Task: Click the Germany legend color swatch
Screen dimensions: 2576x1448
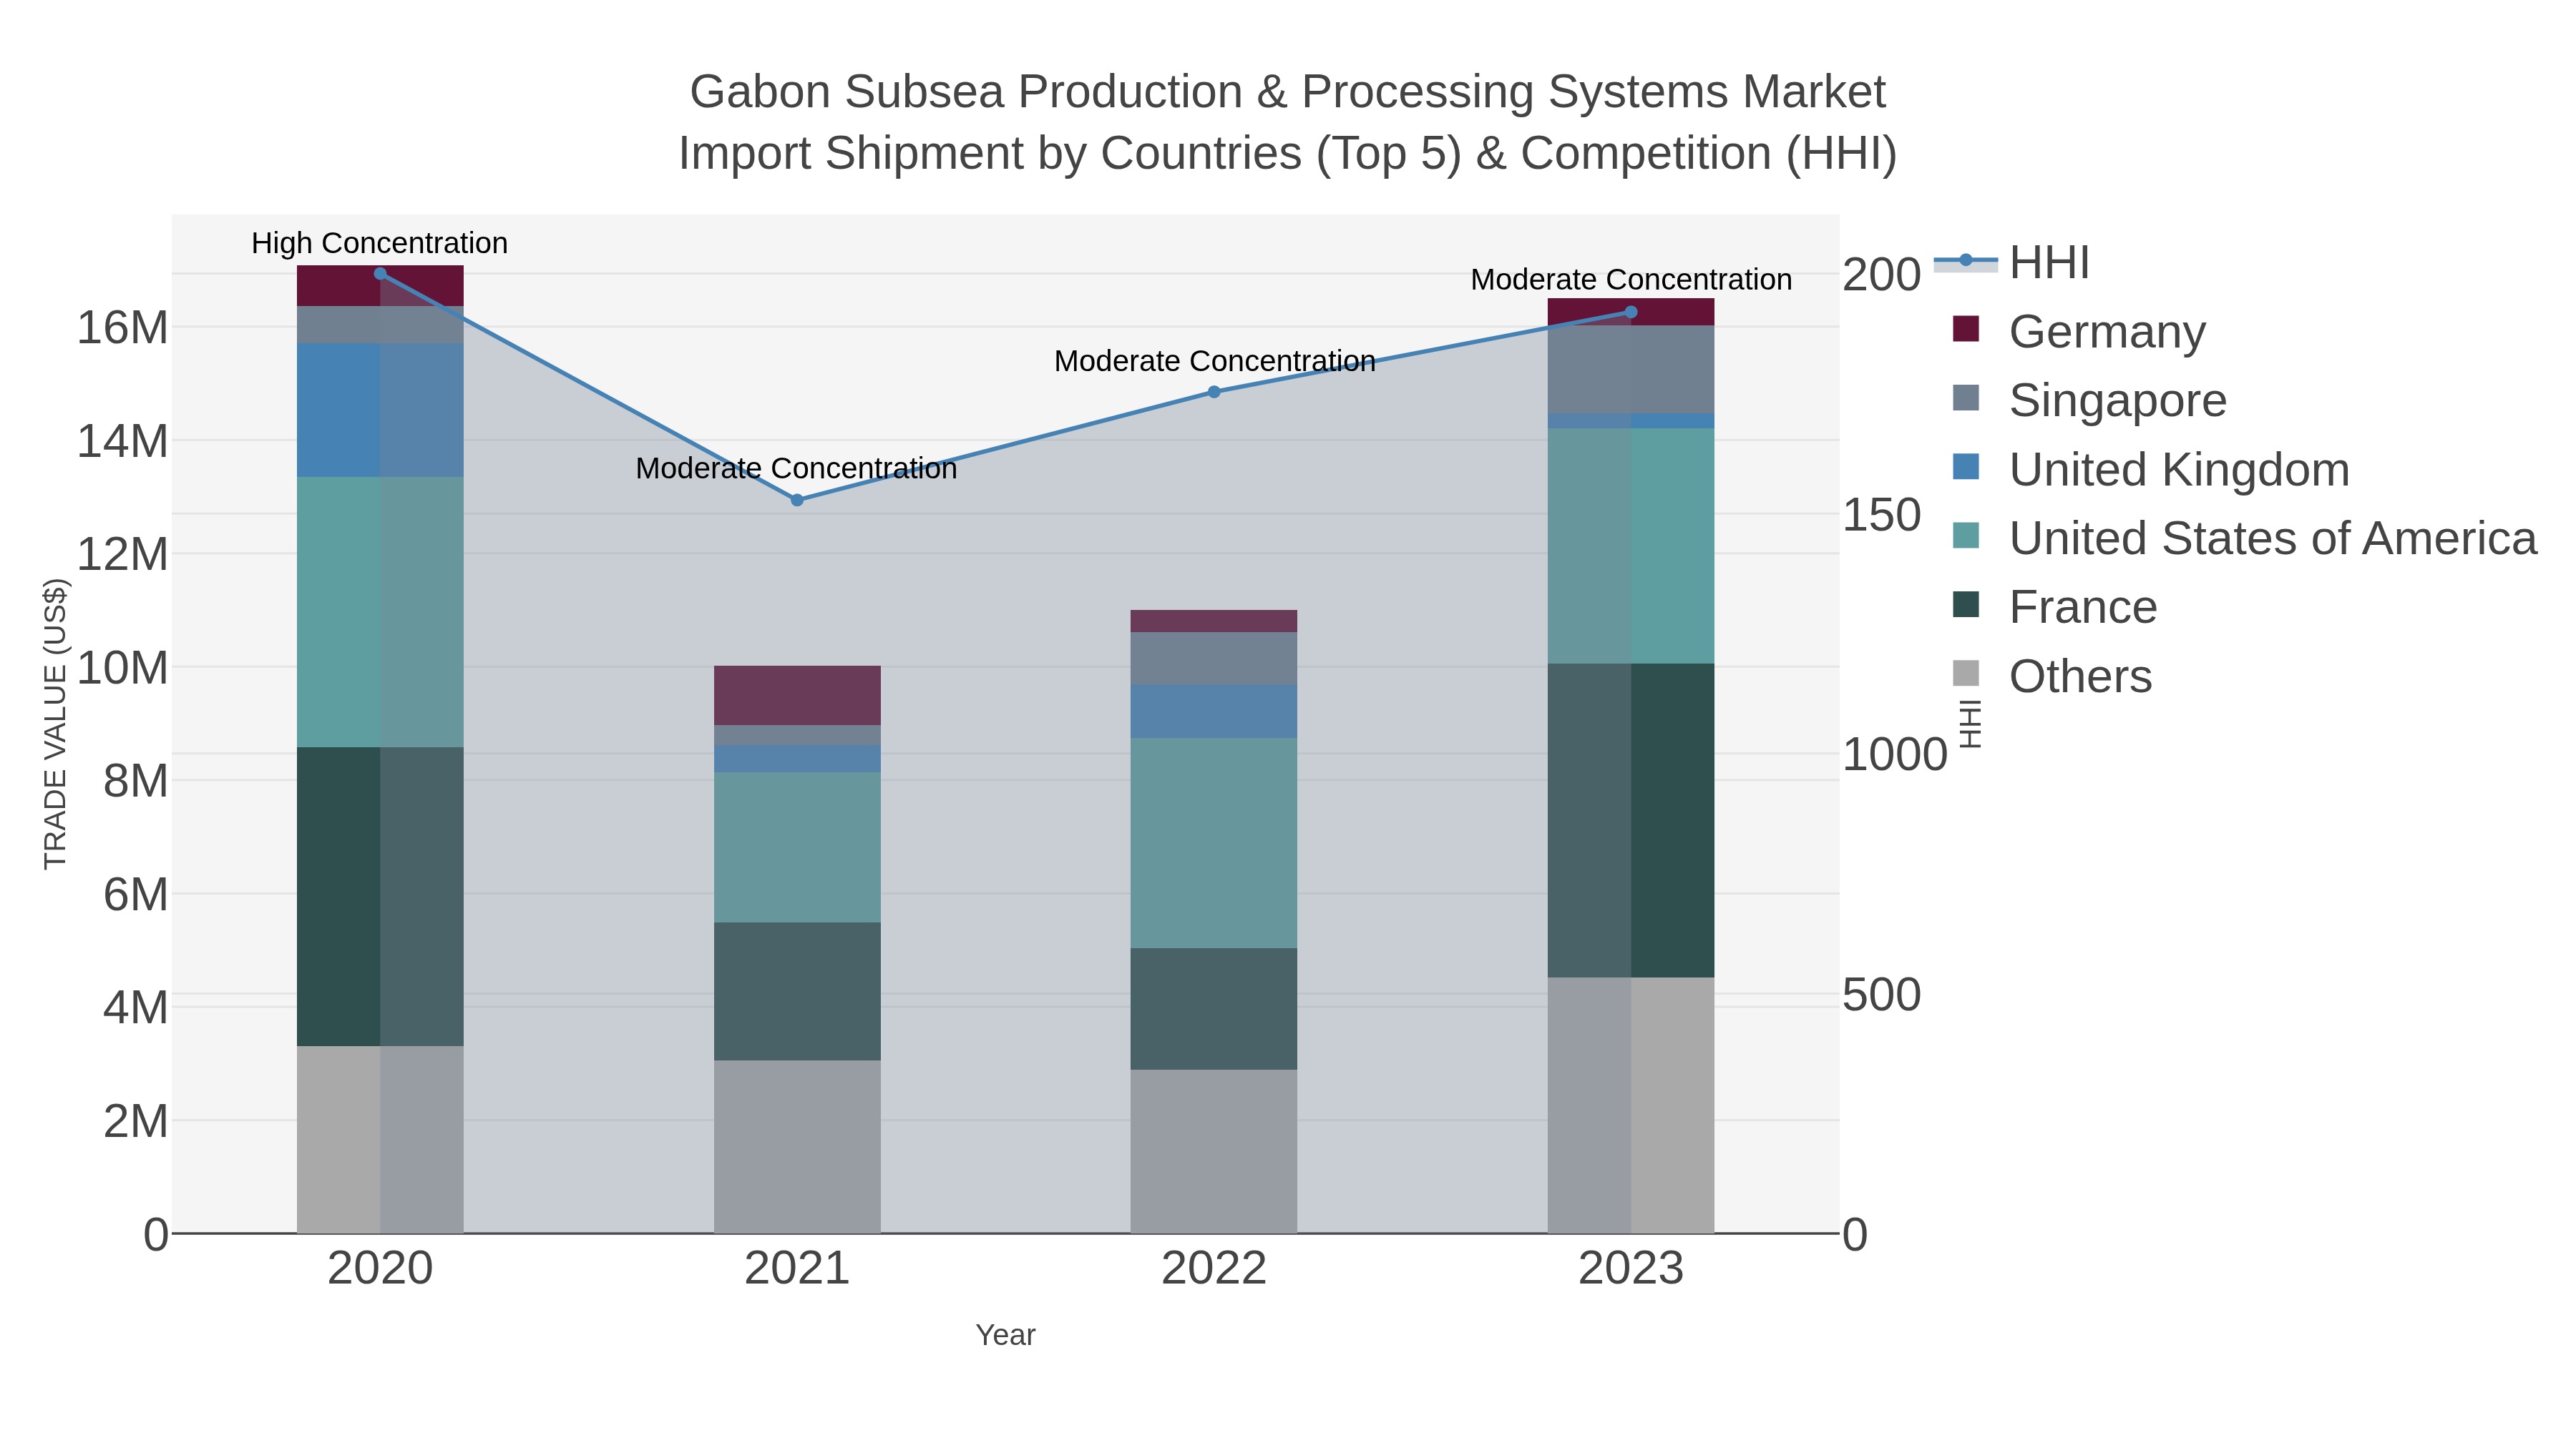Action: pyautogui.click(x=1966, y=330)
